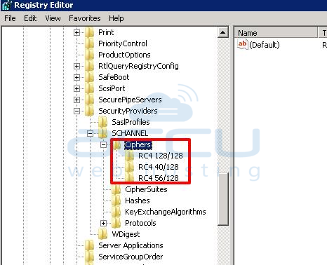
Task: Click the Protocols folder icon
Action: click(116, 223)
